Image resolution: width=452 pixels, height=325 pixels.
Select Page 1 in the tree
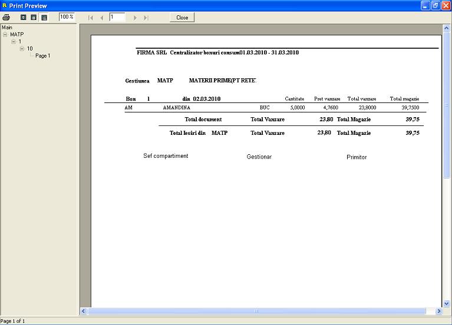(43, 56)
